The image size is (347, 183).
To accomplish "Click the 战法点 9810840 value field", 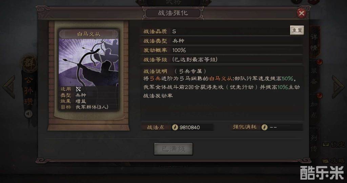I will tap(192, 127).
